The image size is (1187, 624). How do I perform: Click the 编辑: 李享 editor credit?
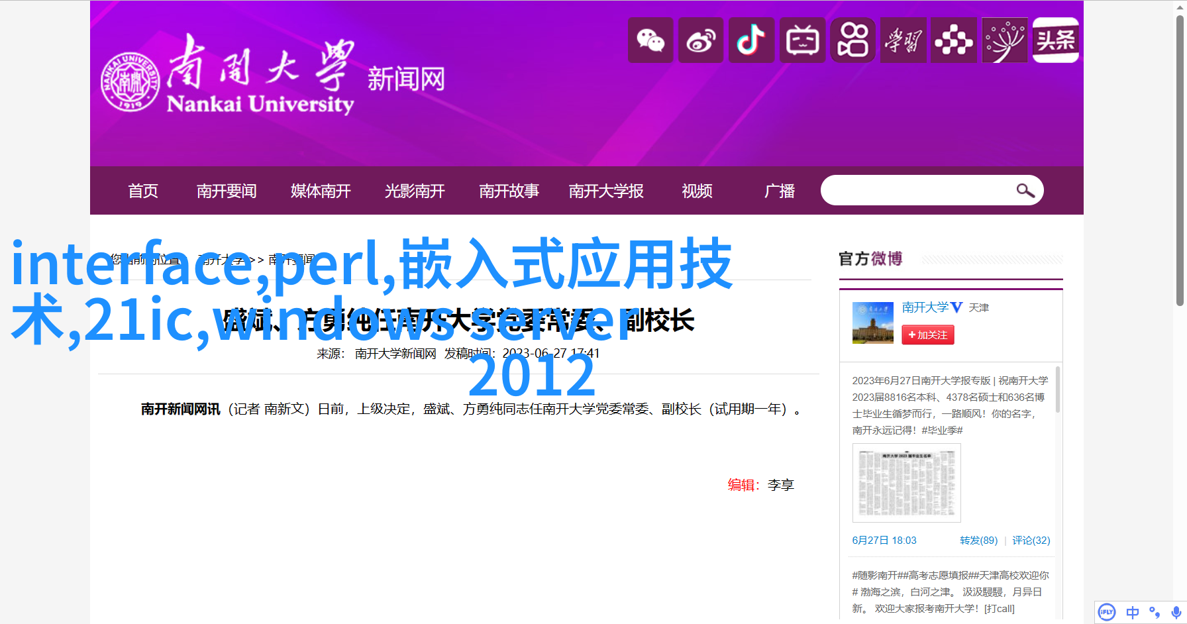click(x=760, y=485)
